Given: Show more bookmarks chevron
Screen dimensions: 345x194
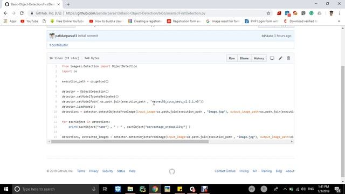Looking at the screenshot, I should (x=339, y=21).
